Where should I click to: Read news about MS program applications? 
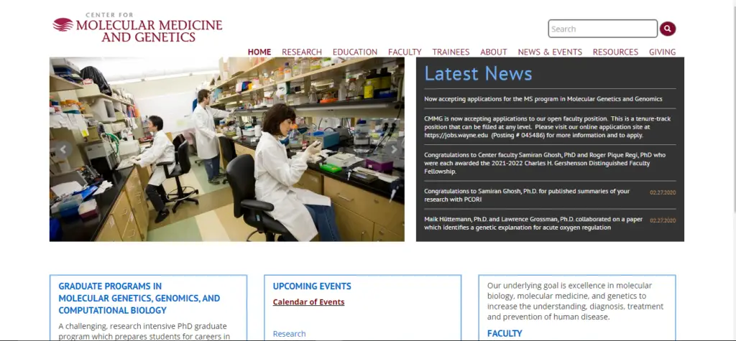[543, 99]
